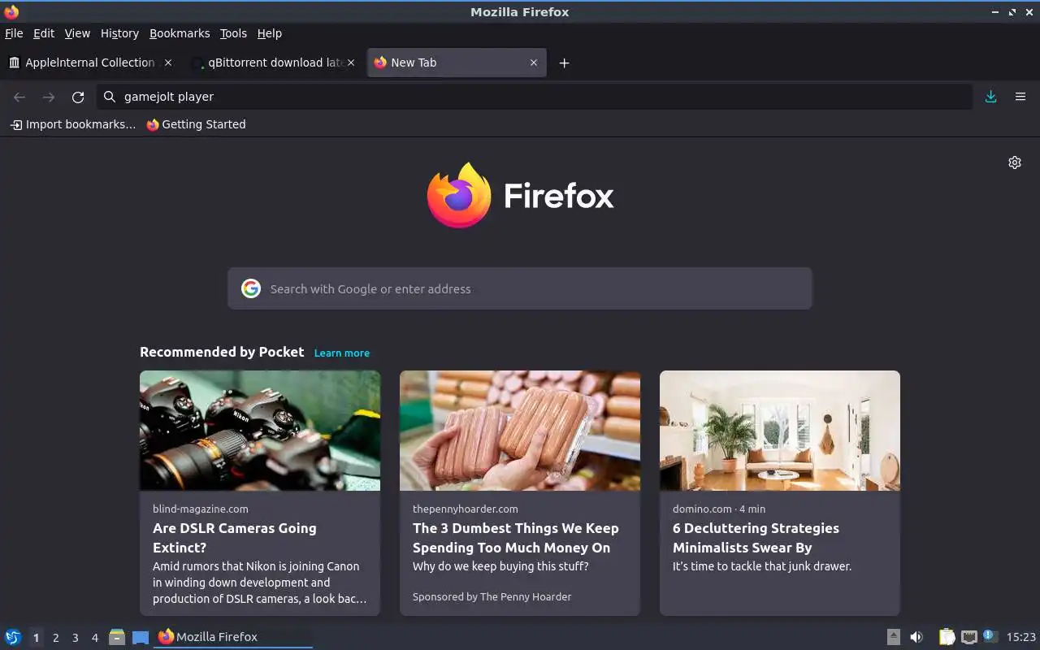Viewport: 1040px width, 650px height.
Task: Open the Bookmarks menu
Action: [180, 33]
